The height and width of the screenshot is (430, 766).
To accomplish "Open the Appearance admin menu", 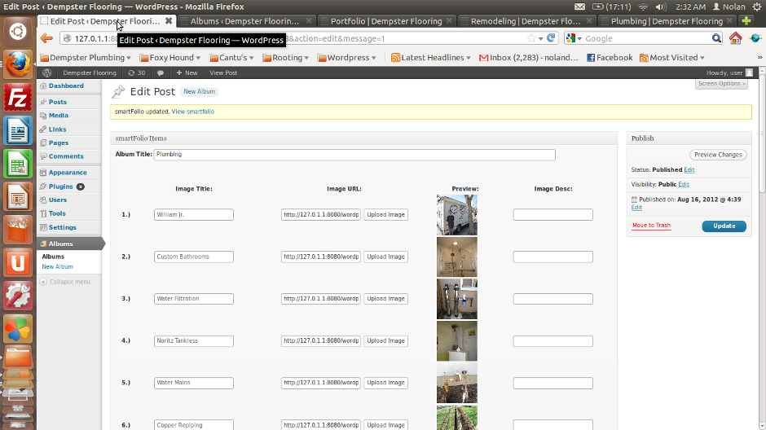I will (x=68, y=173).
